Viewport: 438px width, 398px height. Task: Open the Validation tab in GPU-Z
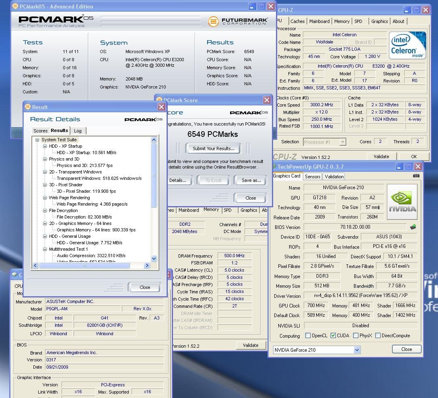tap(334, 176)
